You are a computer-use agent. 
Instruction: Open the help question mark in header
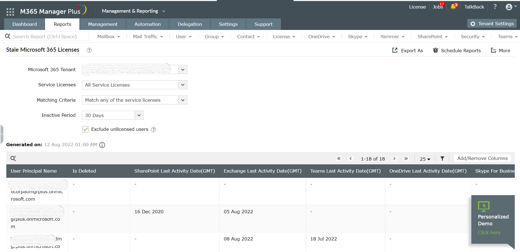coord(495,7)
